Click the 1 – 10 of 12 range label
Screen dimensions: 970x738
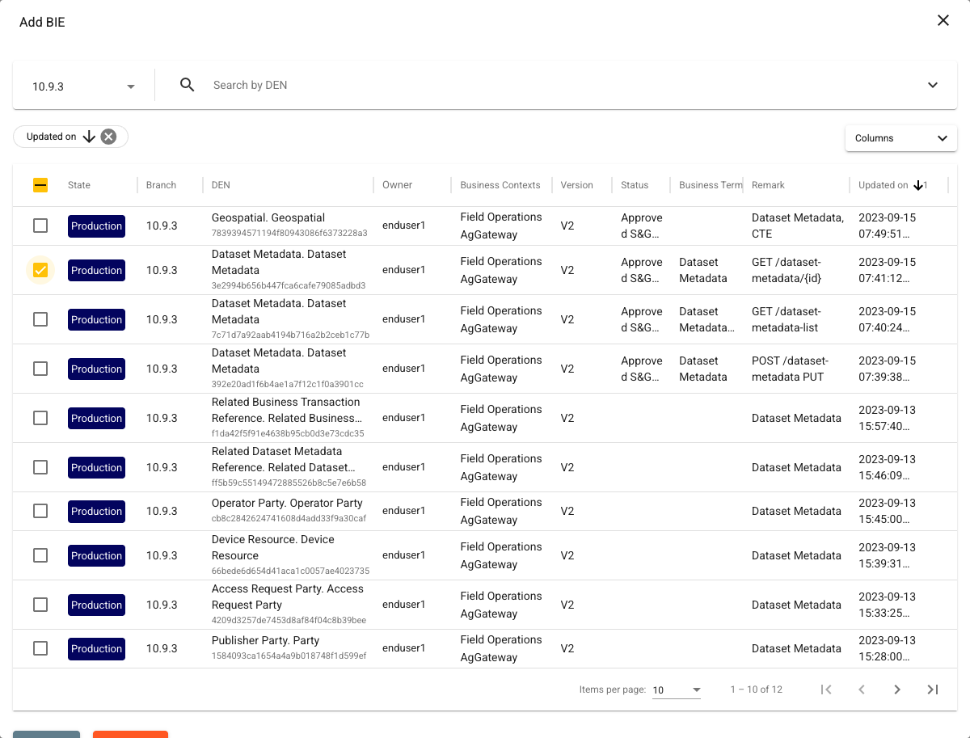pos(756,690)
